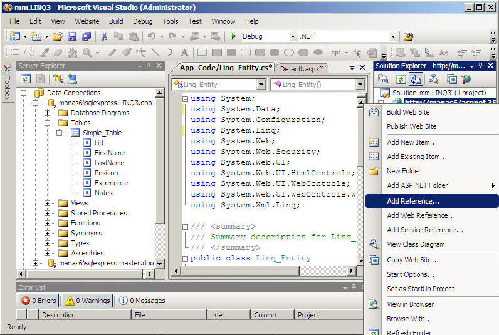
Task: Open the Debug configuration dropdown
Action: tap(293, 36)
